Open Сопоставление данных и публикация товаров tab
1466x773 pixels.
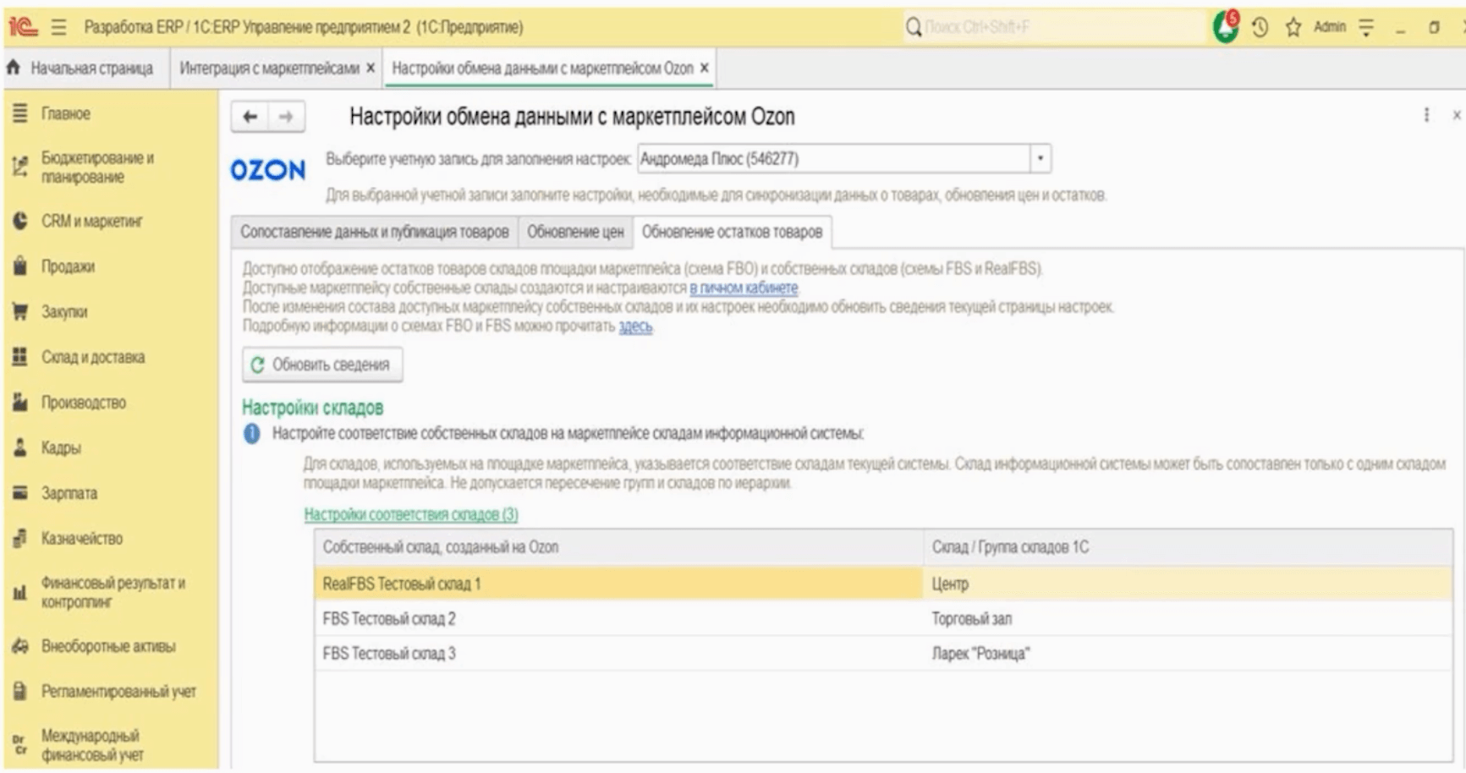click(375, 232)
